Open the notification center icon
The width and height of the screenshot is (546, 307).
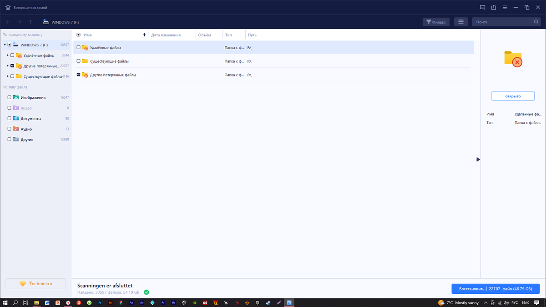pyautogui.click(x=536, y=302)
